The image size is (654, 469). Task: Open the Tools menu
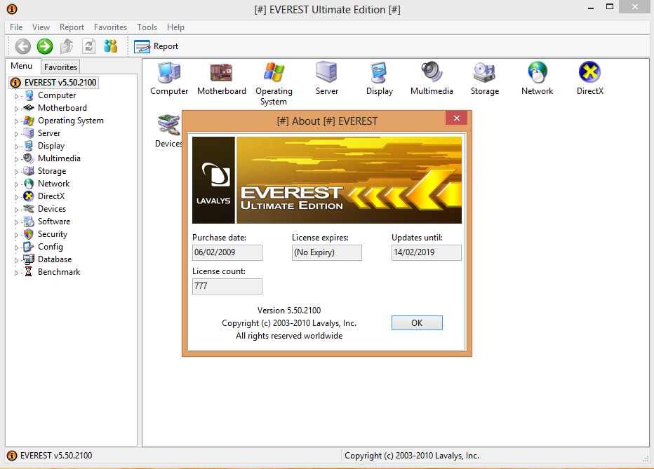coord(147,27)
